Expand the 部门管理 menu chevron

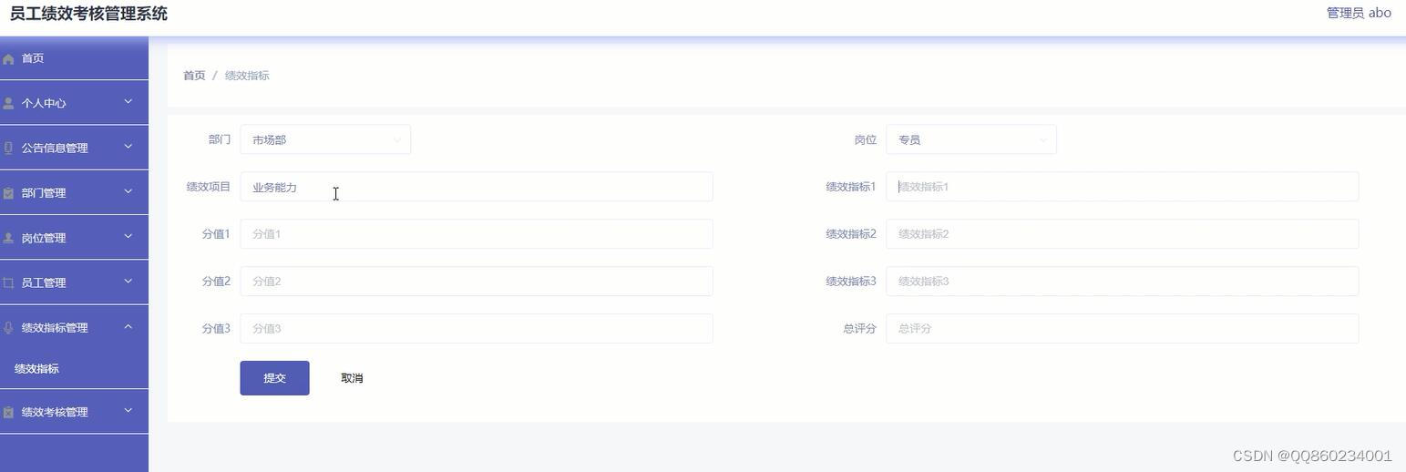128,191
